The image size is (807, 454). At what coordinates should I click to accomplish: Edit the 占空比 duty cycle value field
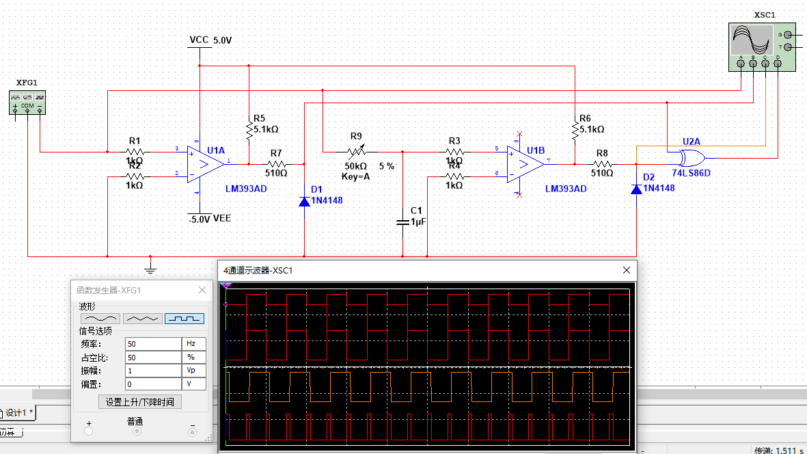click(x=153, y=357)
